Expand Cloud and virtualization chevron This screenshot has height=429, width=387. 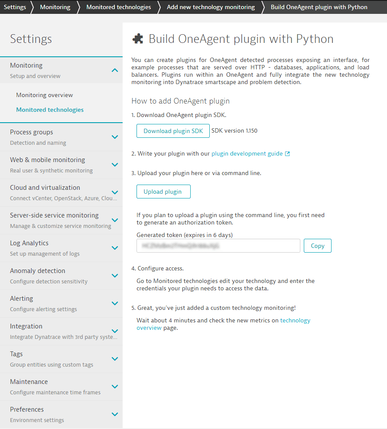point(115,192)
